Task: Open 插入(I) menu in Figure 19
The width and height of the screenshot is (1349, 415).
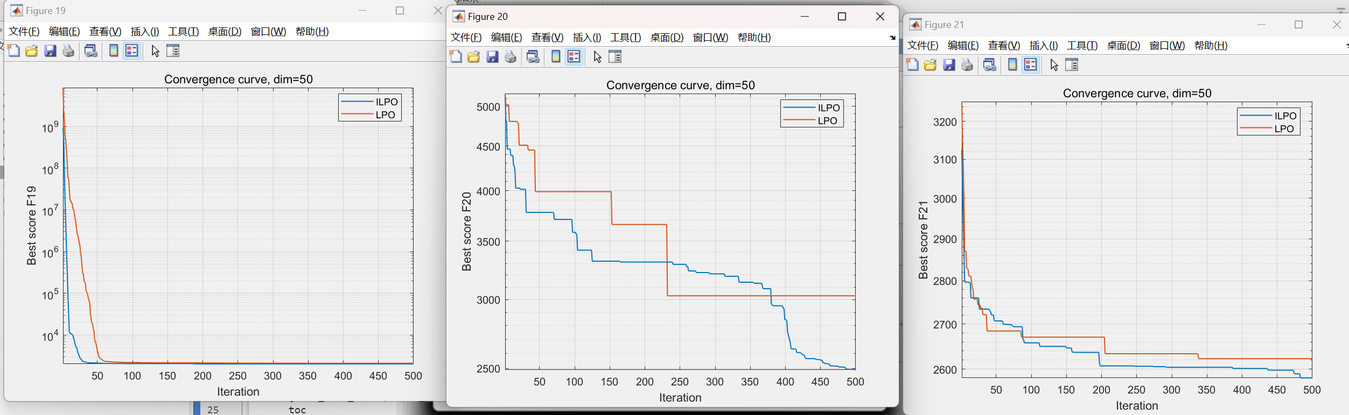Action: coord(145,32)
